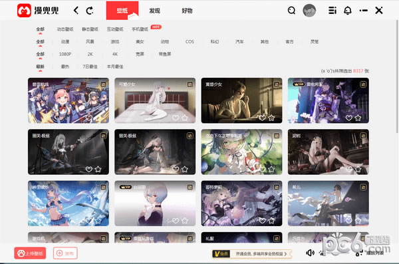Filter by 互动壁纸 type
Image resolution: width=399 pixels, height=264 pixels.
click(x=115, y=29)
